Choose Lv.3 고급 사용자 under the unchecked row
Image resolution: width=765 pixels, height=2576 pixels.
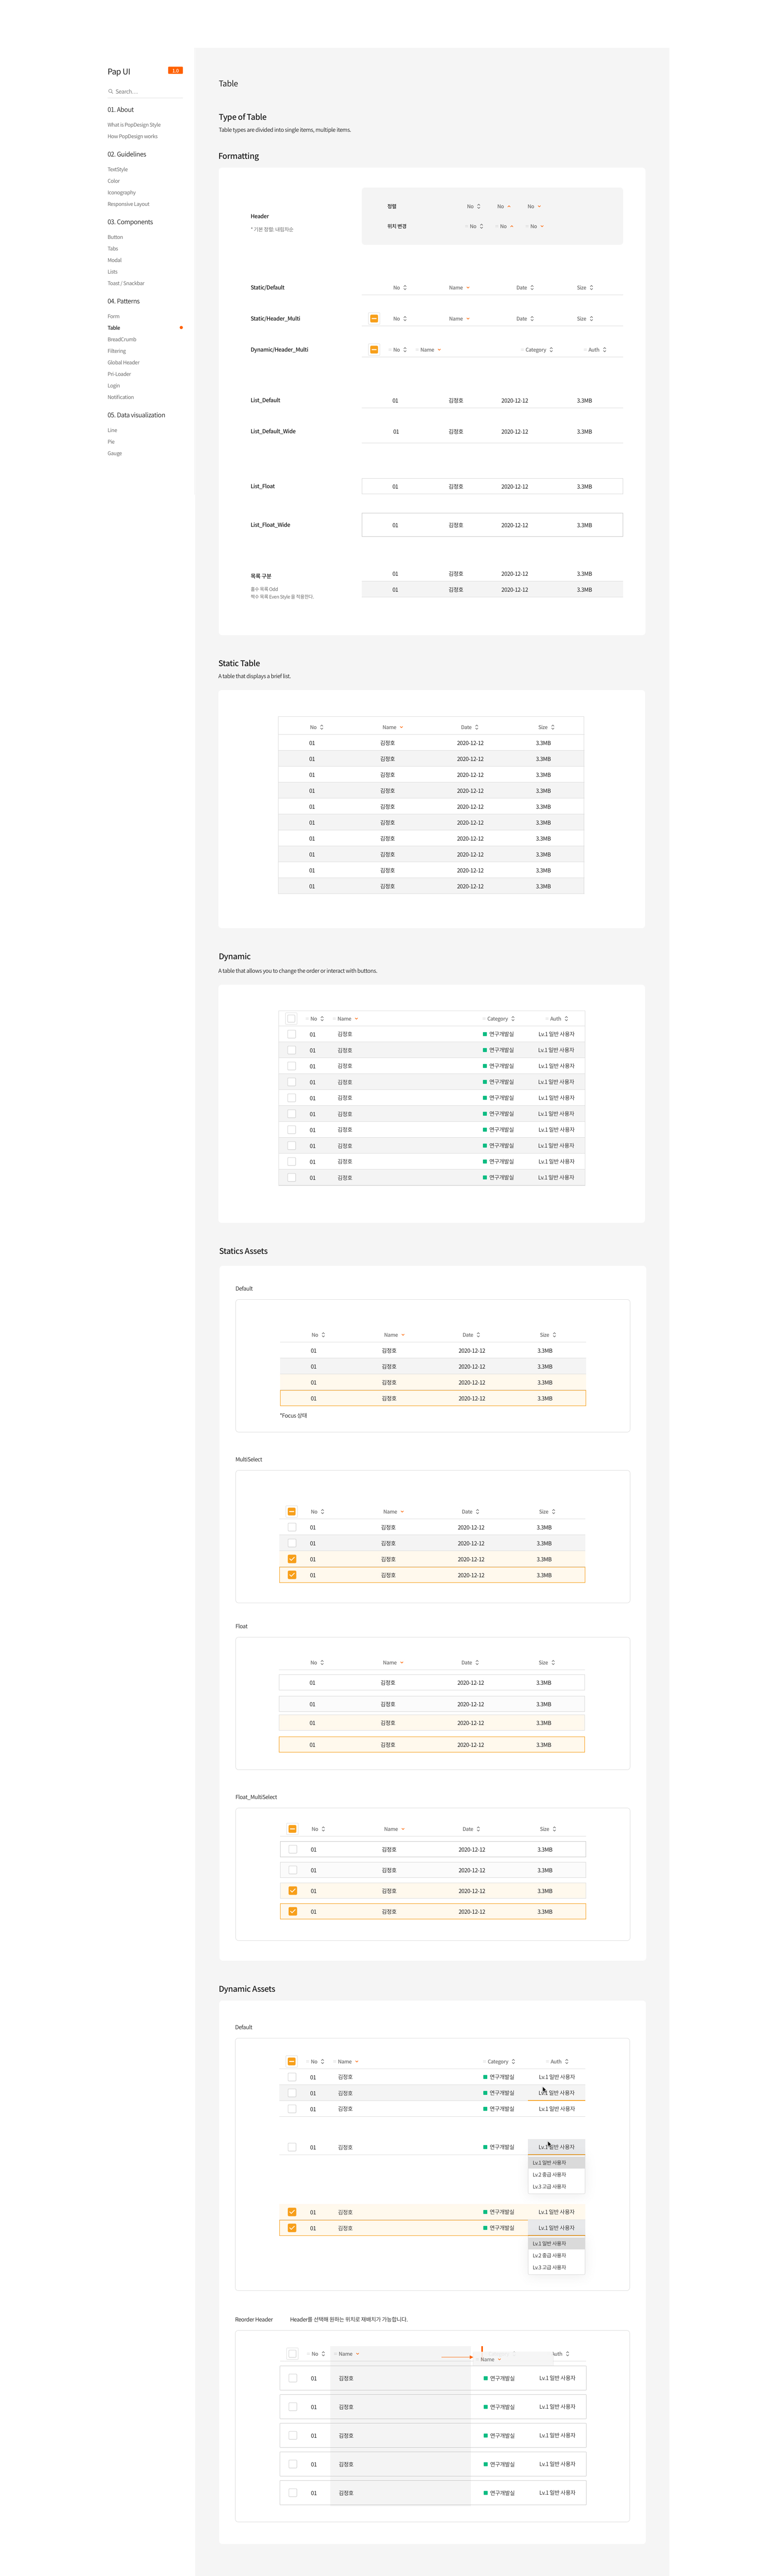556,2186
